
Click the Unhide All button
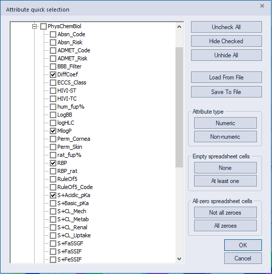point(226,55)
